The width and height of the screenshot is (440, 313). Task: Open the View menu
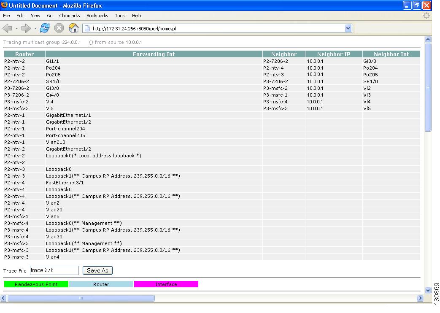click(35, 16)
